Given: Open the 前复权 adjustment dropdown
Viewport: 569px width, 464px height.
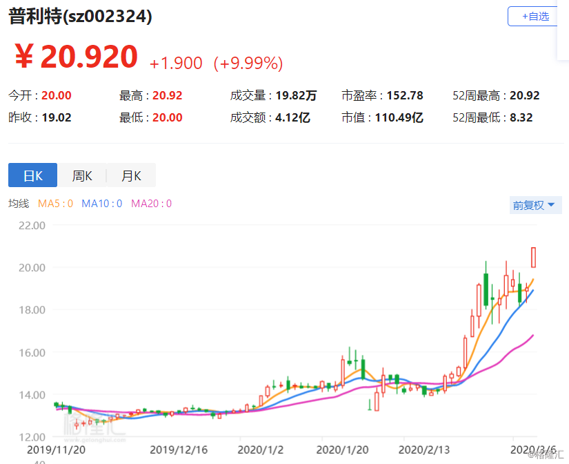Looking at the screenshot, I should (x=536, y=205).
